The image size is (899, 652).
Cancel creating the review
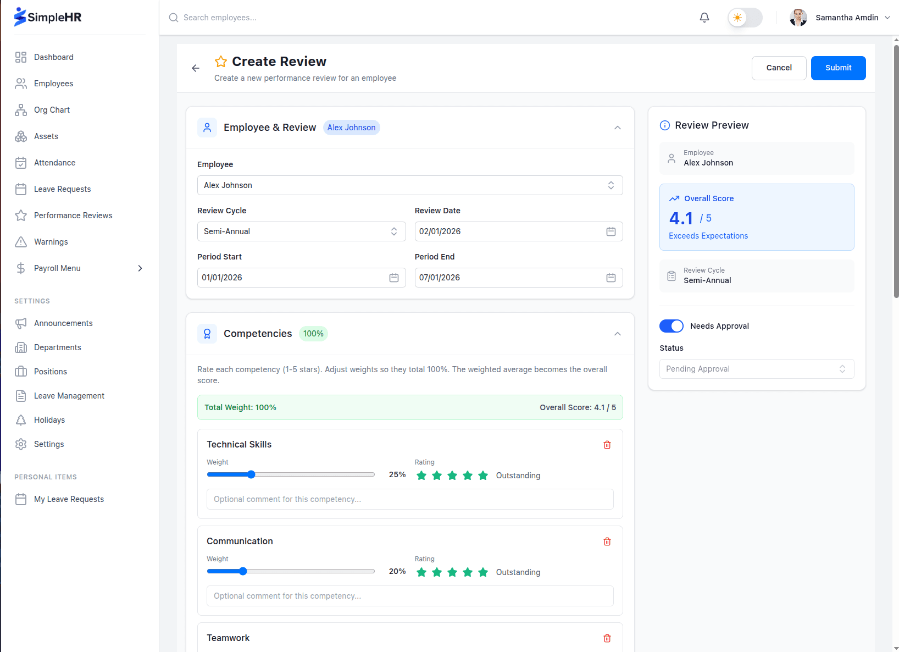point(779,68)
